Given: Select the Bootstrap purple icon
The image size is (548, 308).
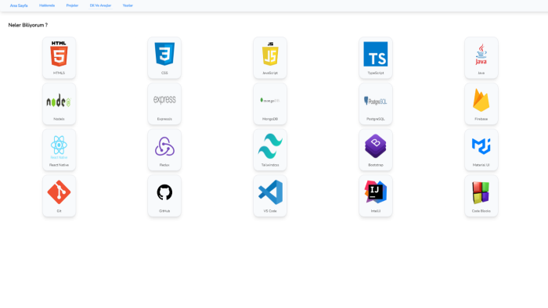Looking at the screenshot, I should (x=376, y=146).
